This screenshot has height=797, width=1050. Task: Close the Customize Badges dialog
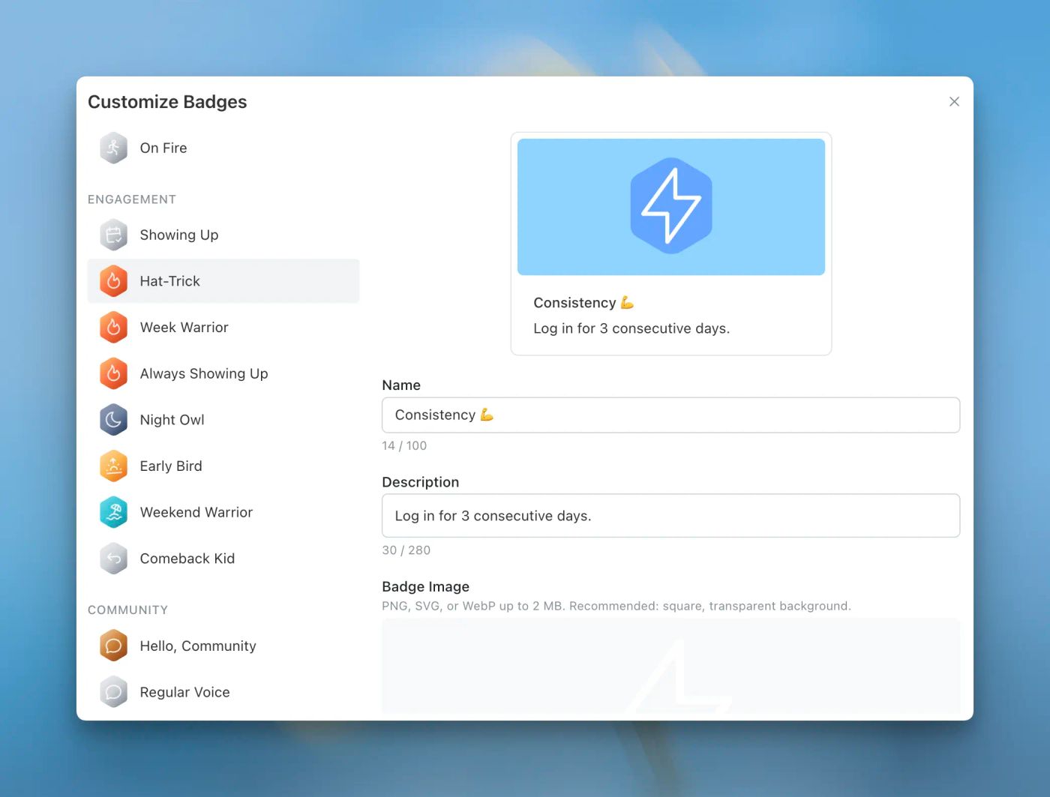[x=954, y=101]
